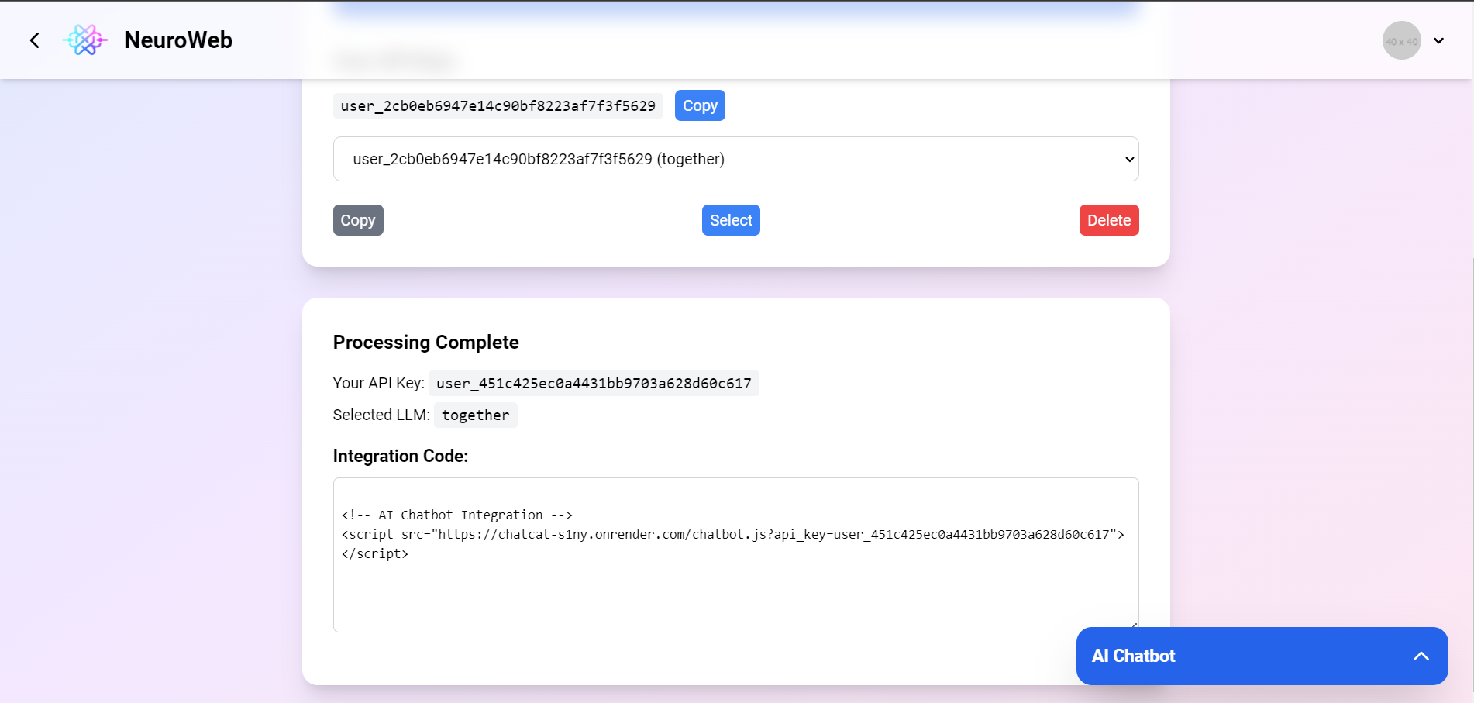Select the user_2cb0eb69... key code text
1474x703 pixels.
(x=498, y=106)
